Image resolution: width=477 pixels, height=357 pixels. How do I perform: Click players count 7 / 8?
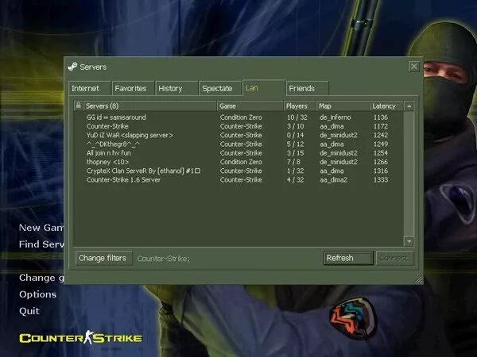coord(293,162)
